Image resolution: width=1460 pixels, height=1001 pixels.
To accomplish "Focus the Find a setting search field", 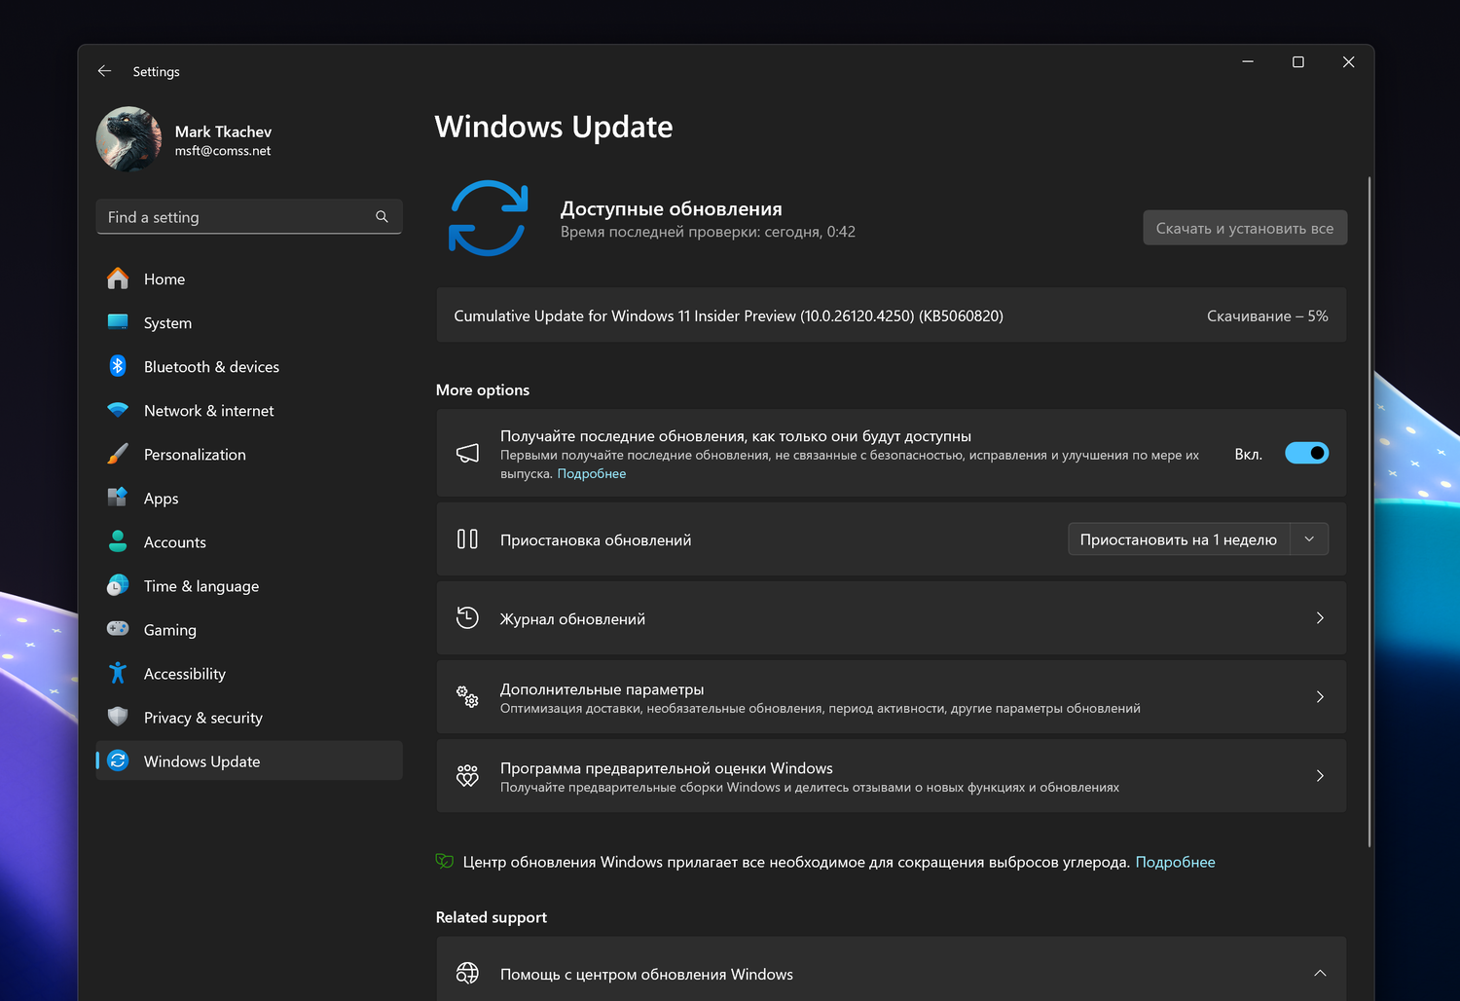I will 234,217.
